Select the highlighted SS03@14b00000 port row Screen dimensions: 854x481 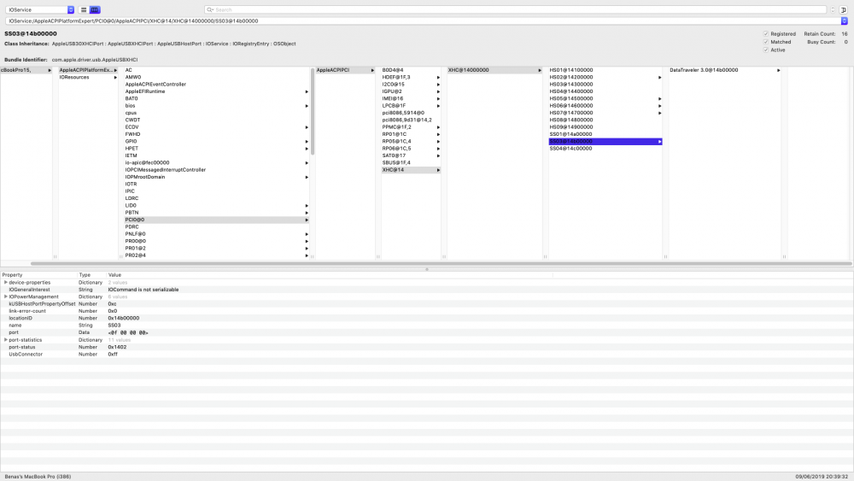pyautogui.click(x=605, y=142)
